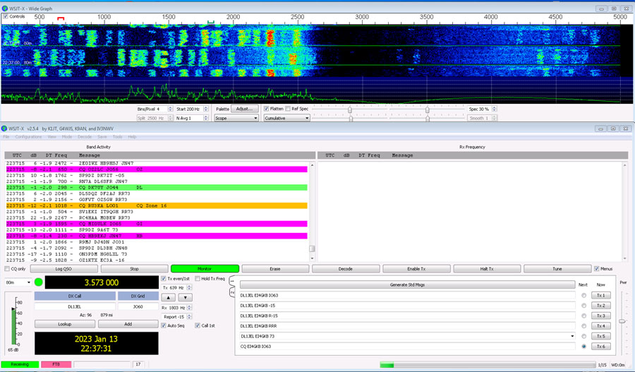Open the Configurations menu
The height and width of the screenshot is (372, 635).
coord(28,137)
